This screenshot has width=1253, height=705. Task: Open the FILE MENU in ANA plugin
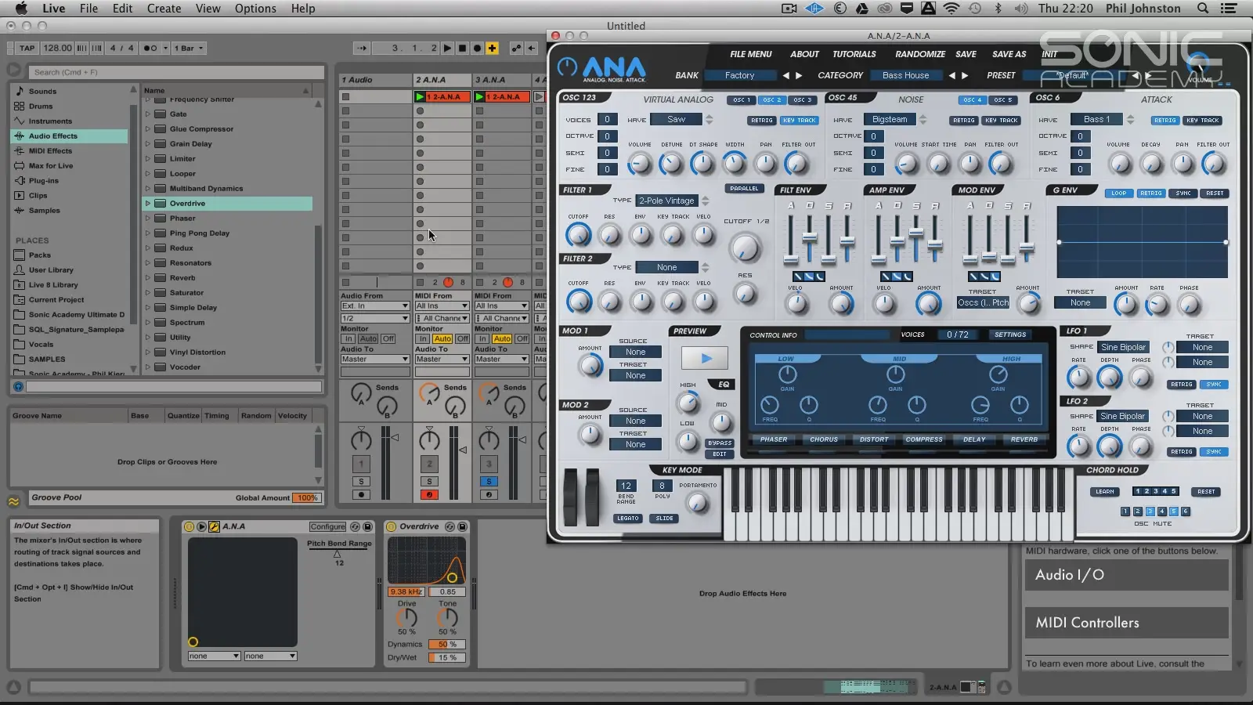point(750,54)
